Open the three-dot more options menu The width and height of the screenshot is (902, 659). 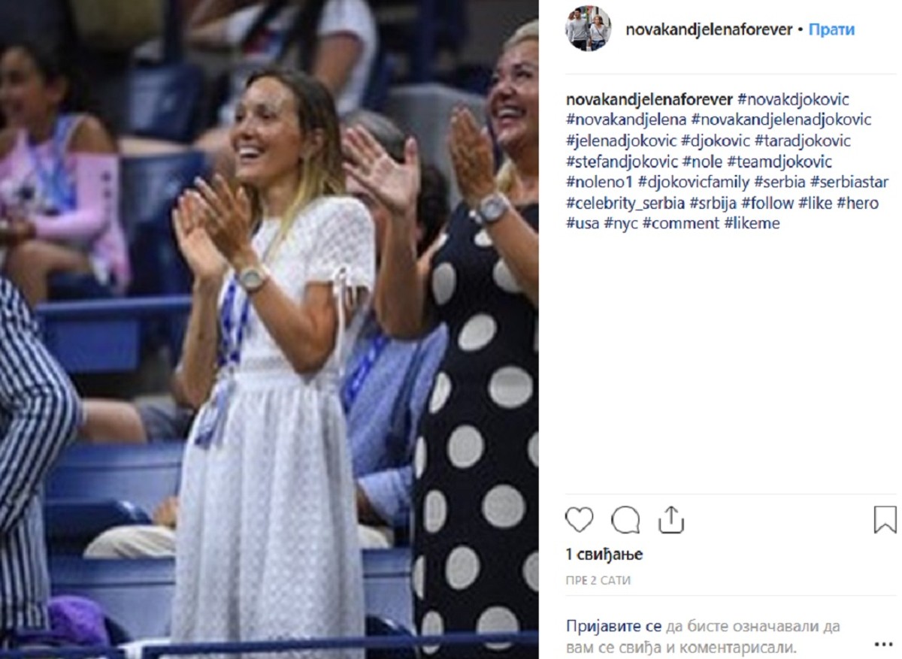[883, 644]
